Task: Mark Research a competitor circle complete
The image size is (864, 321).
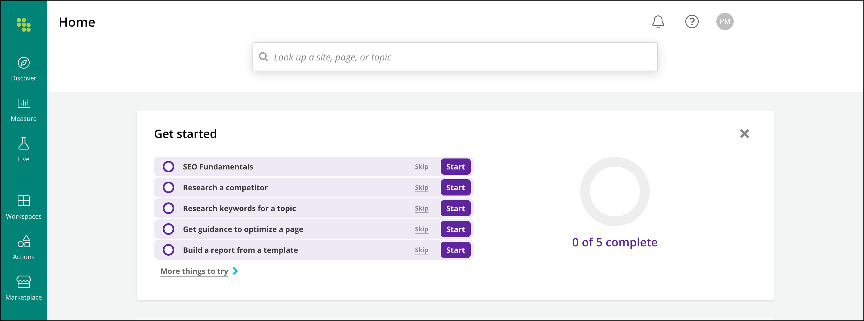Action: point(169,187)
